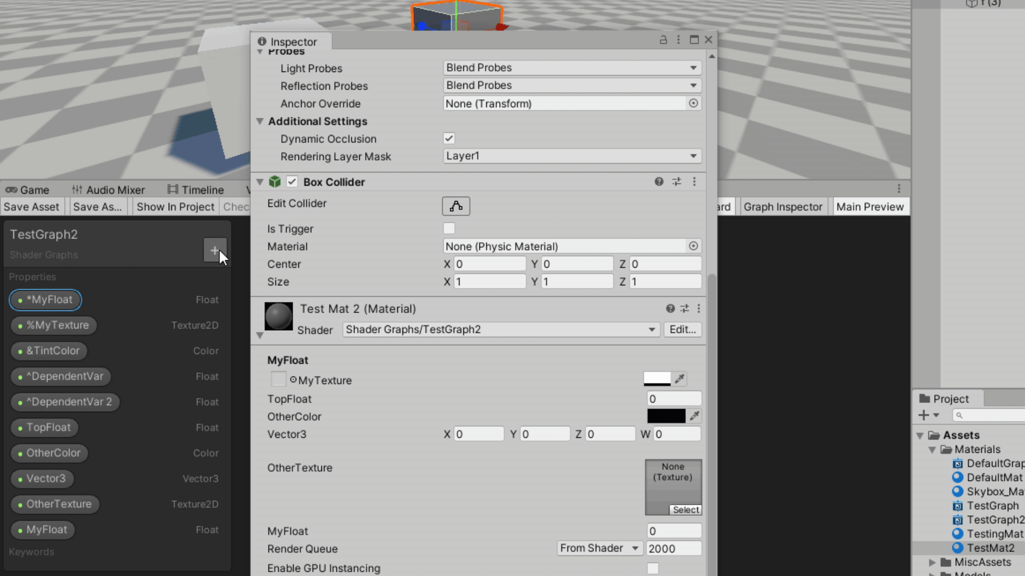Click the Inspector lock icon
1025x576 pixels.
pos(663,40)
